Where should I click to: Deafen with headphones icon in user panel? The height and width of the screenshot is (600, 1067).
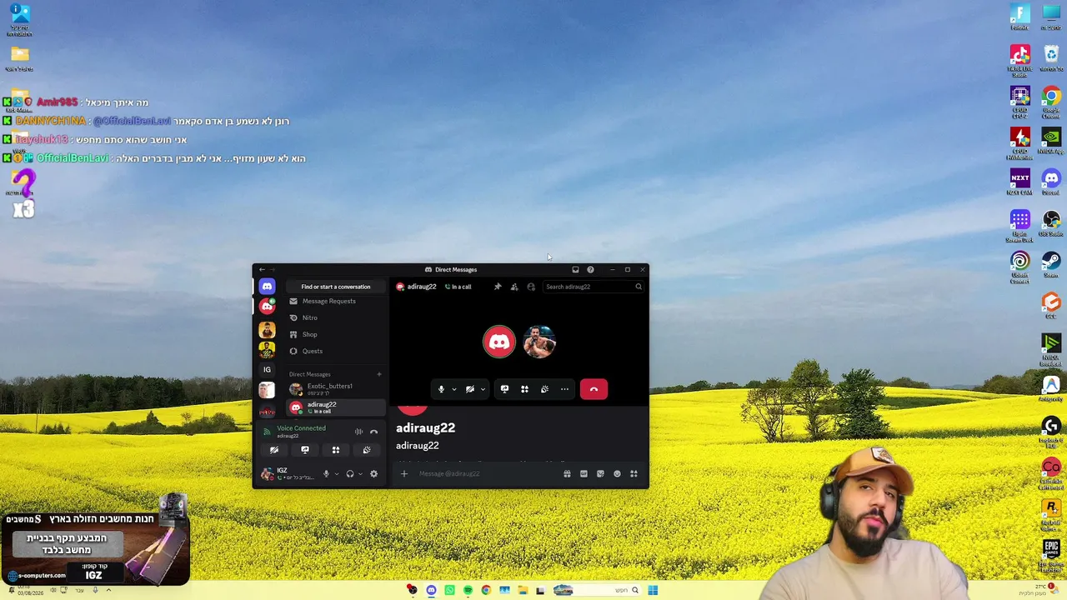[350, 474]
